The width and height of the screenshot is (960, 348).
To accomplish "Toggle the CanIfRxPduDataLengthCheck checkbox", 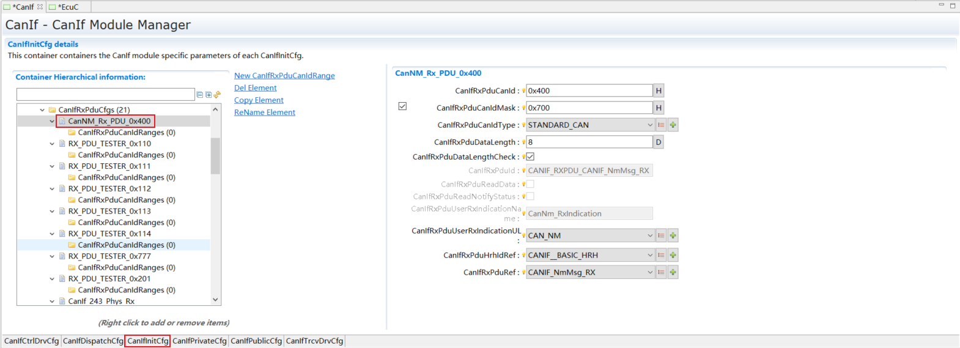I will pyautogui.click(x=530, y=157).
